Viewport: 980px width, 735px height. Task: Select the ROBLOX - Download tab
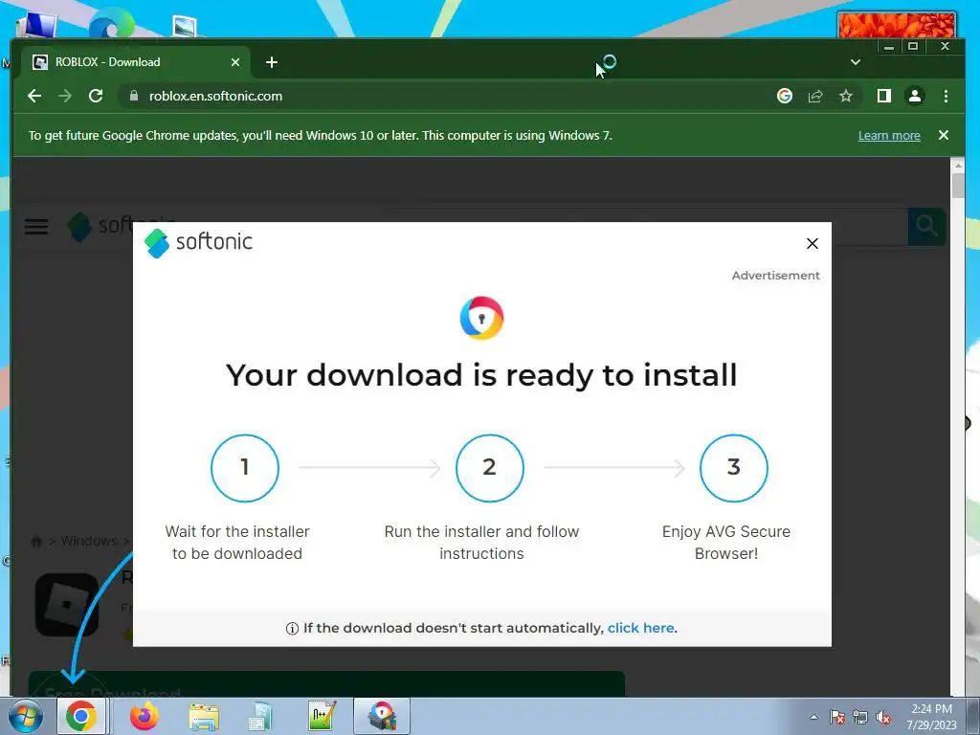point(136,62)
